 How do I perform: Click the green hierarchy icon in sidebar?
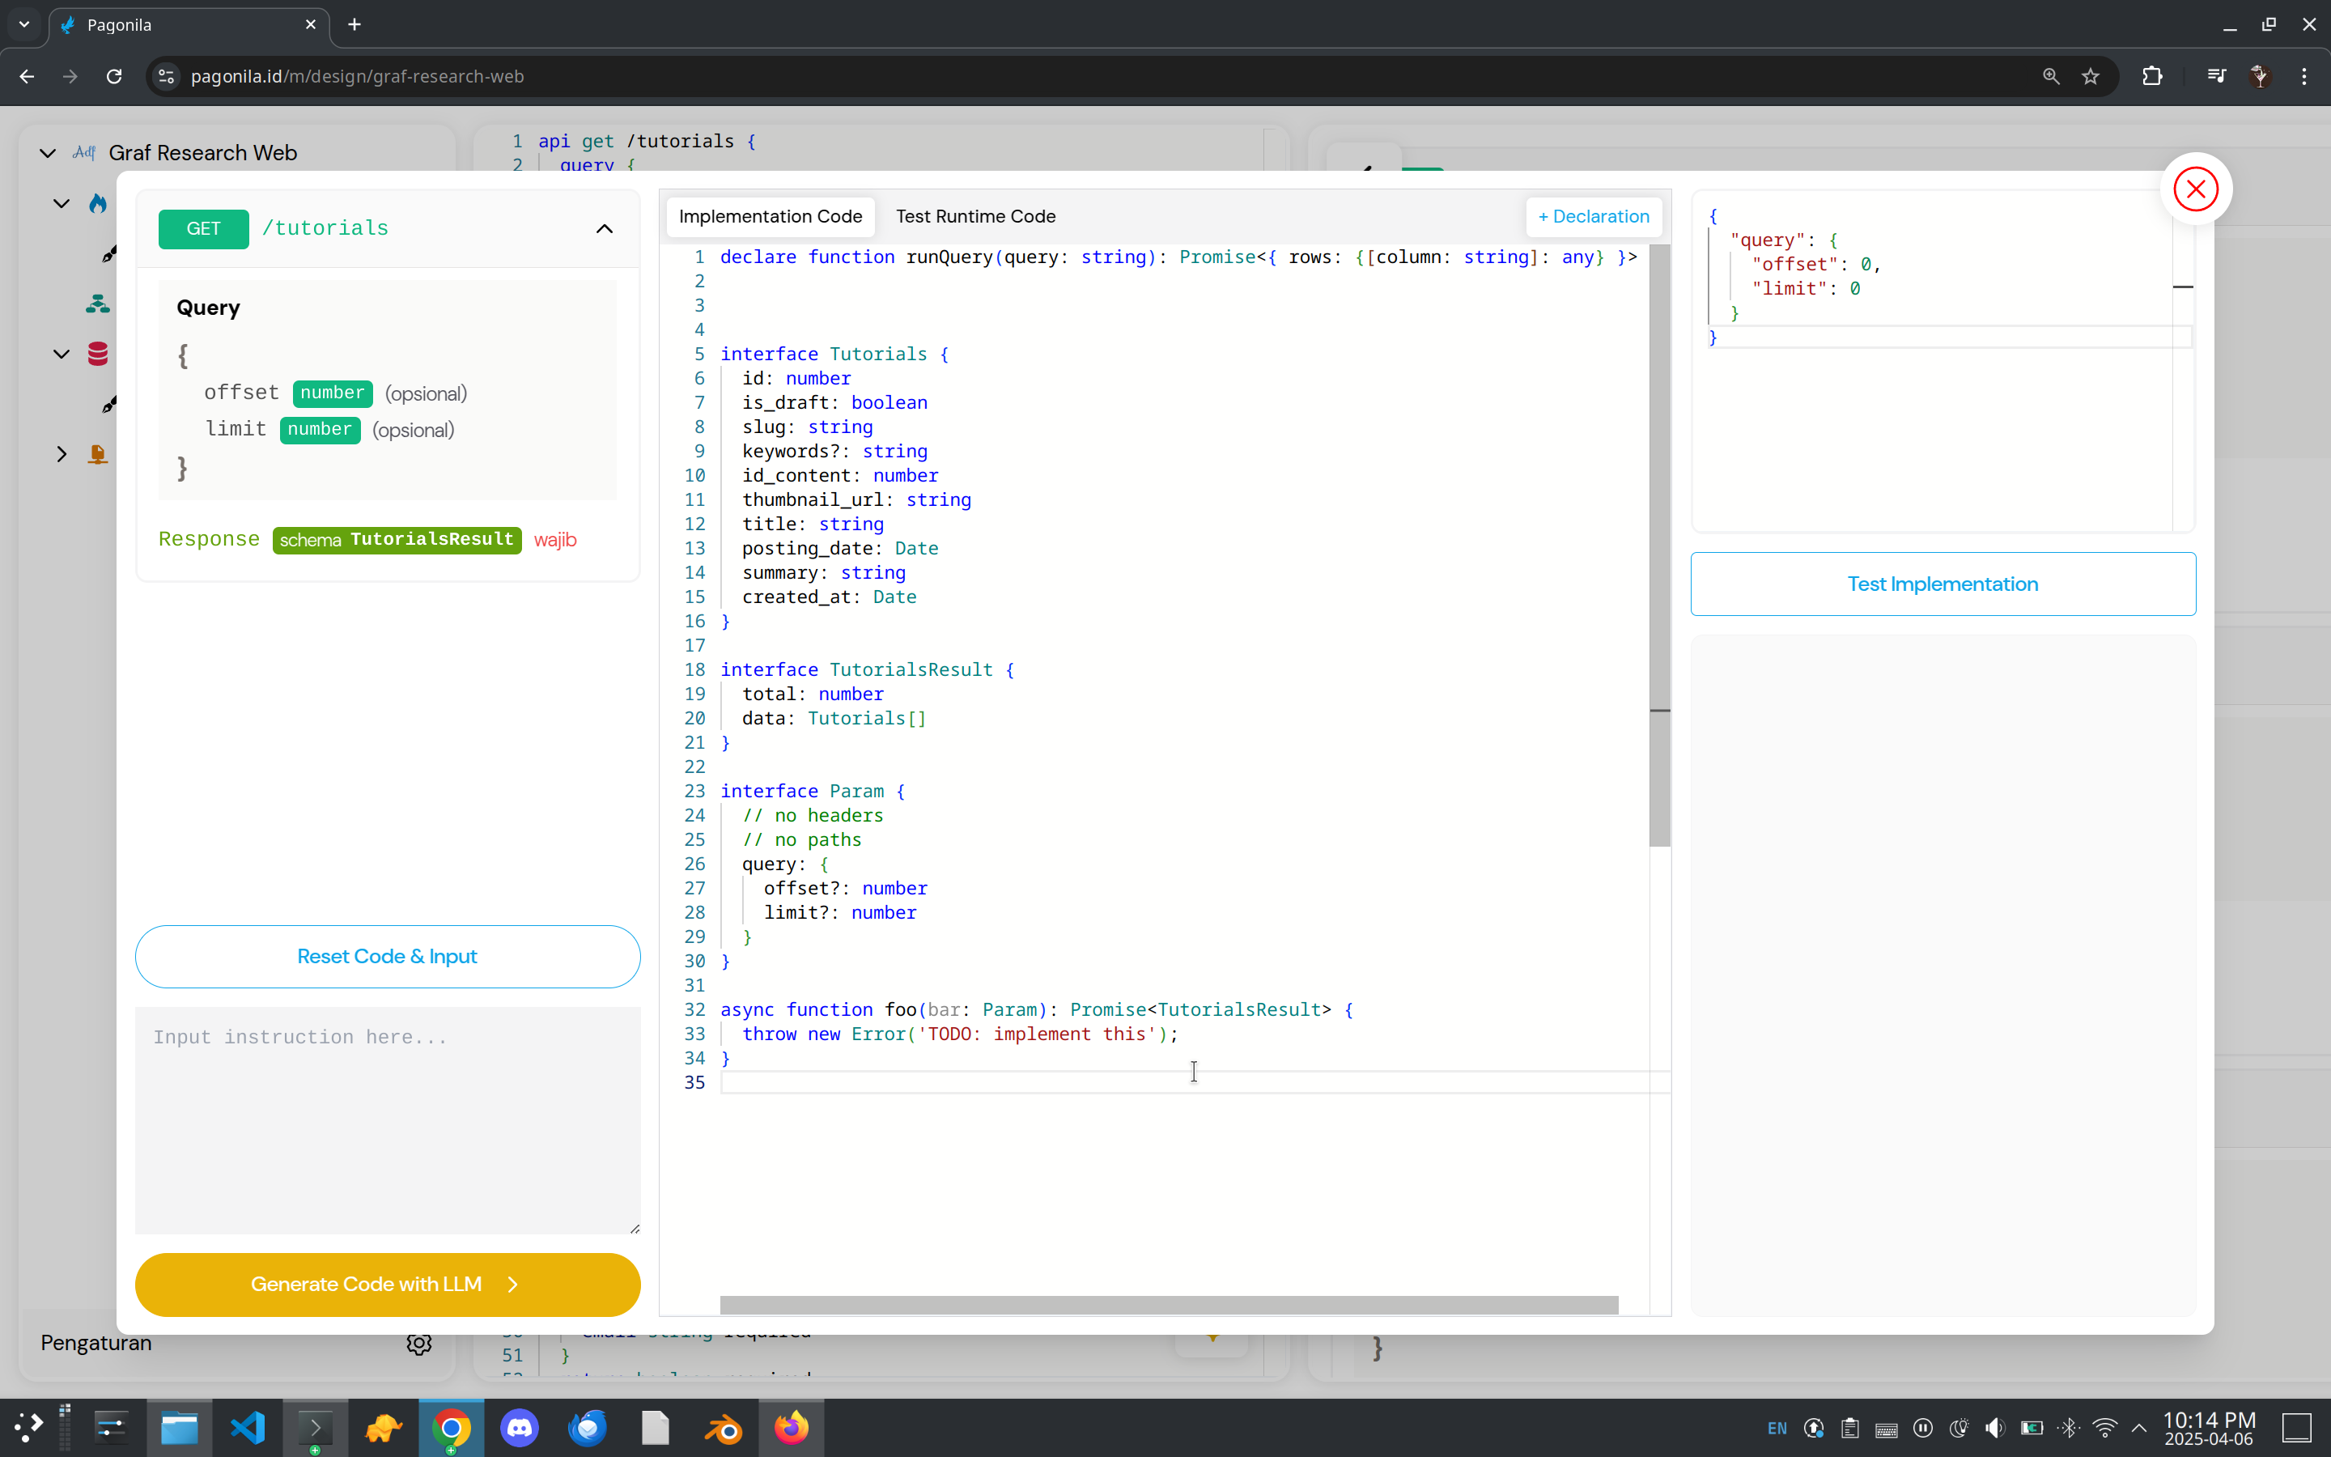(97, 304)
